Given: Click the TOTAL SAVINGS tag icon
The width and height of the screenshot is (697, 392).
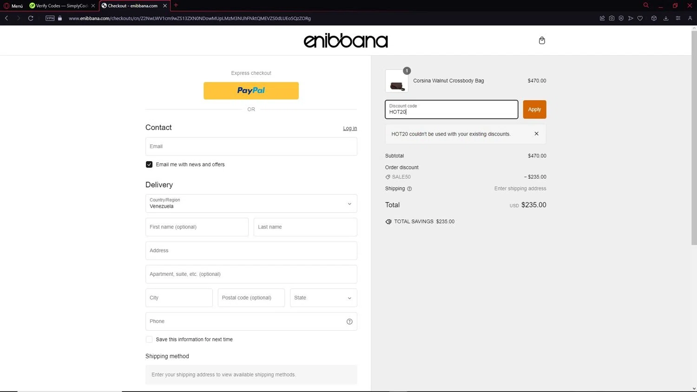Looking at the screenshot, I should [388, 222].
